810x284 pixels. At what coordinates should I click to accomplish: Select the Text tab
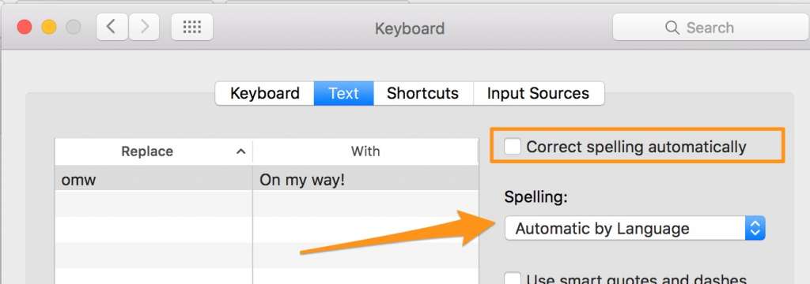click(x=343, y=93)
